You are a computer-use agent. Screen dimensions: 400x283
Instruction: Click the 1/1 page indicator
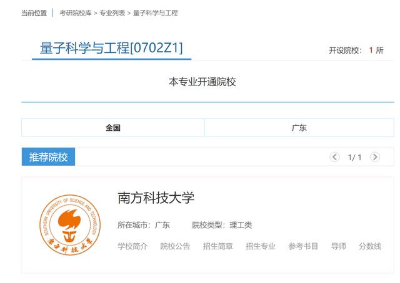point(354,157)
